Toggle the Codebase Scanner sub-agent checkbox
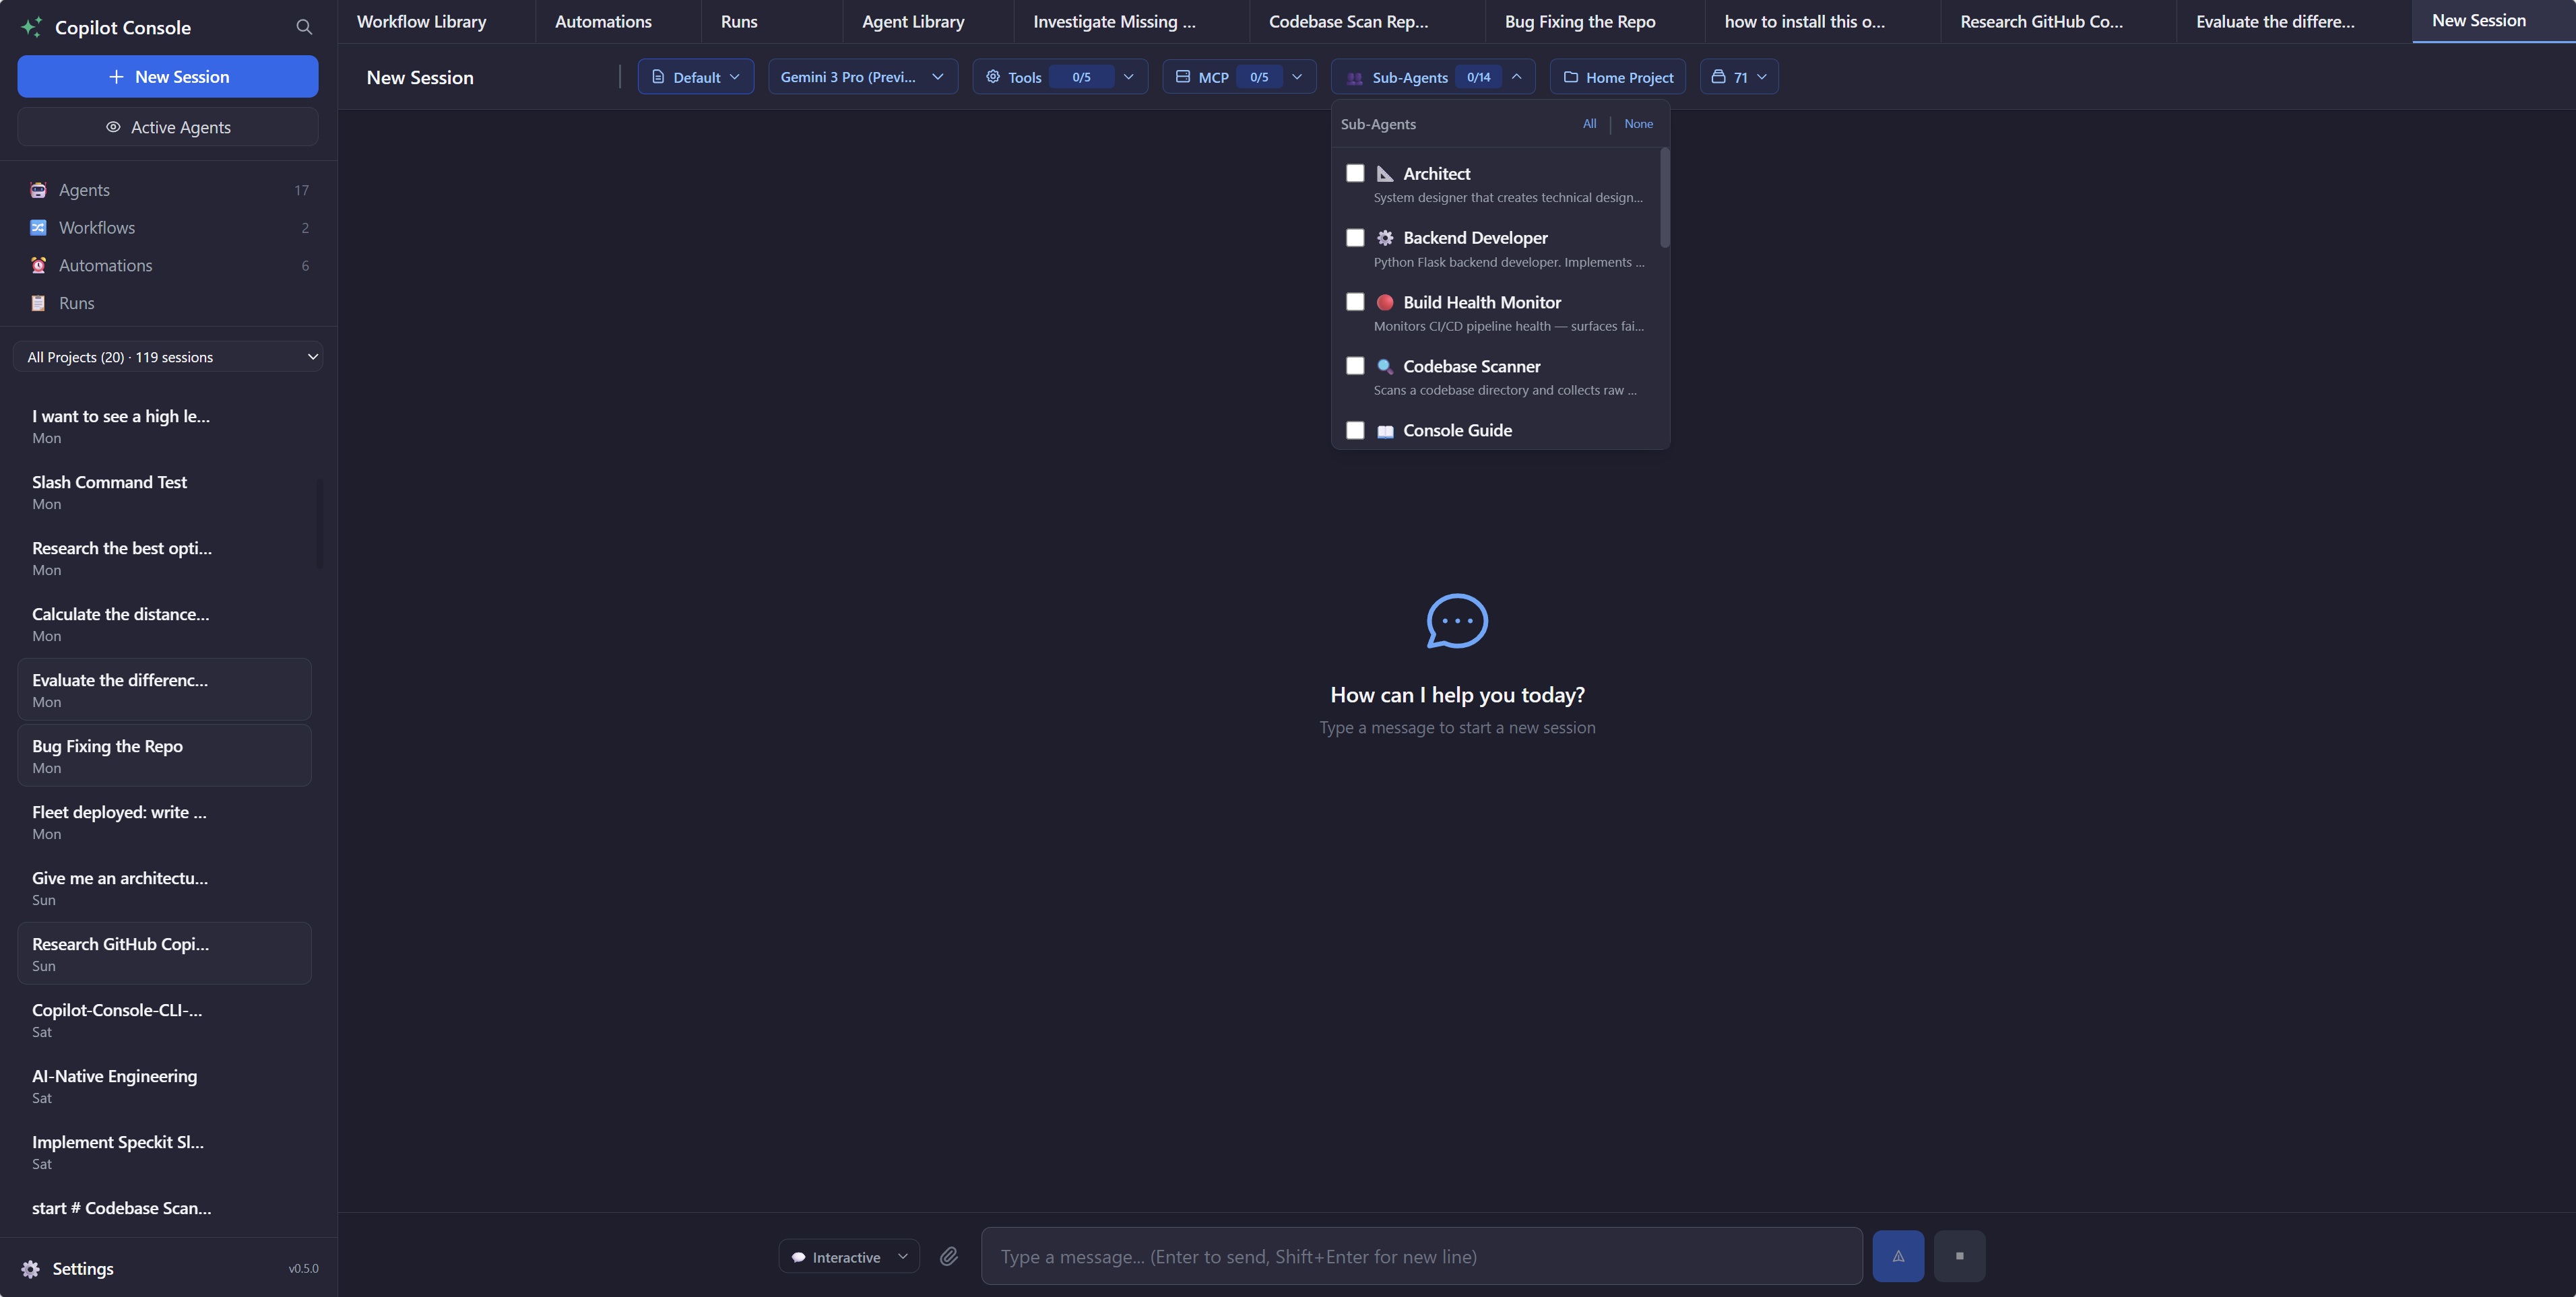The height and width of the screenshot is (1297, 2576). click(1355, 366)
